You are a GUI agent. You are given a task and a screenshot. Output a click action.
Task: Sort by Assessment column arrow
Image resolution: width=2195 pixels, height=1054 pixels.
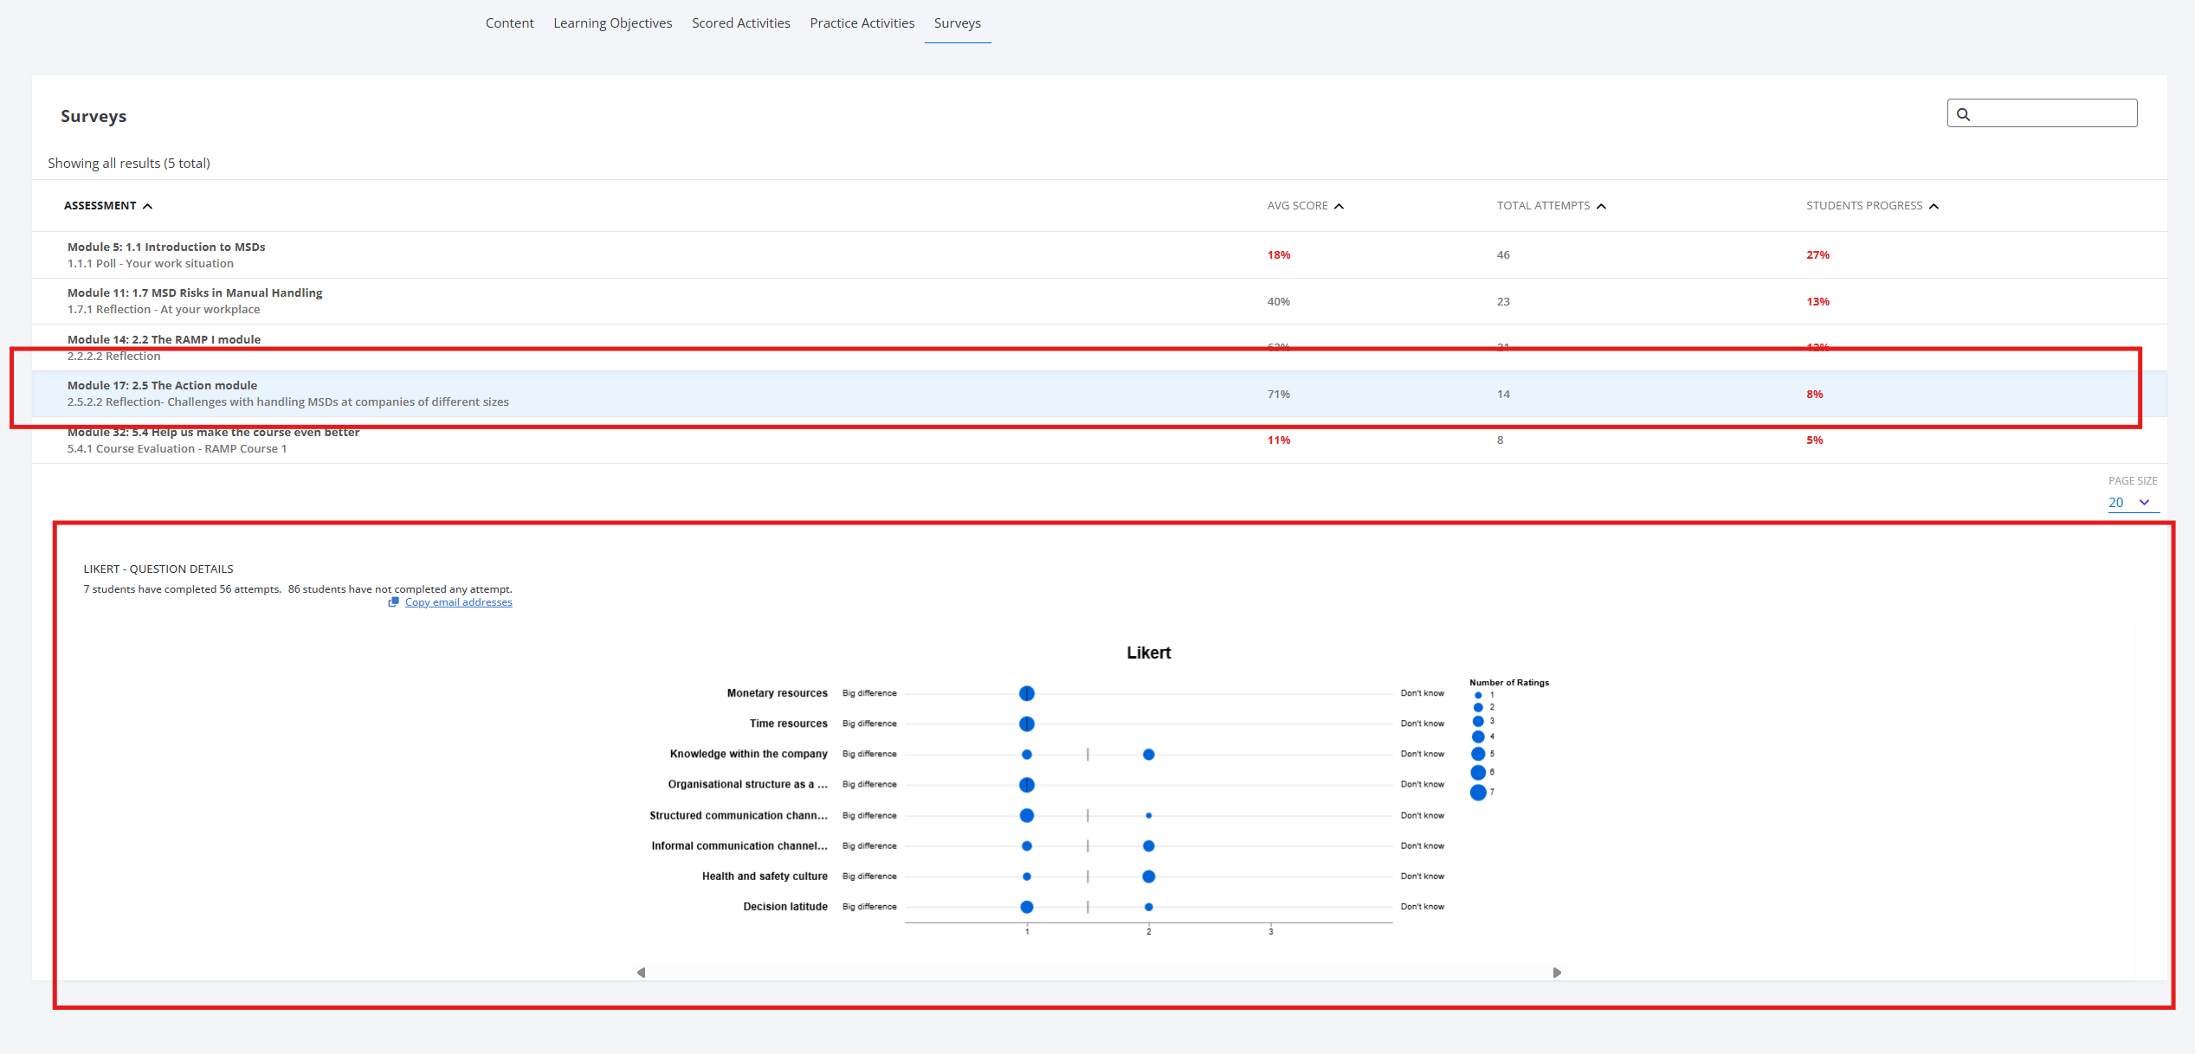tap(148, 206)
